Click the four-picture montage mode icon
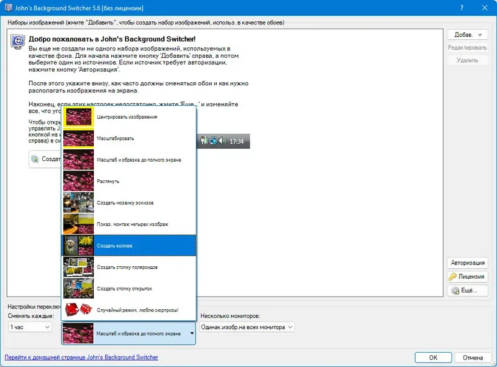 (x=78, y=223)
